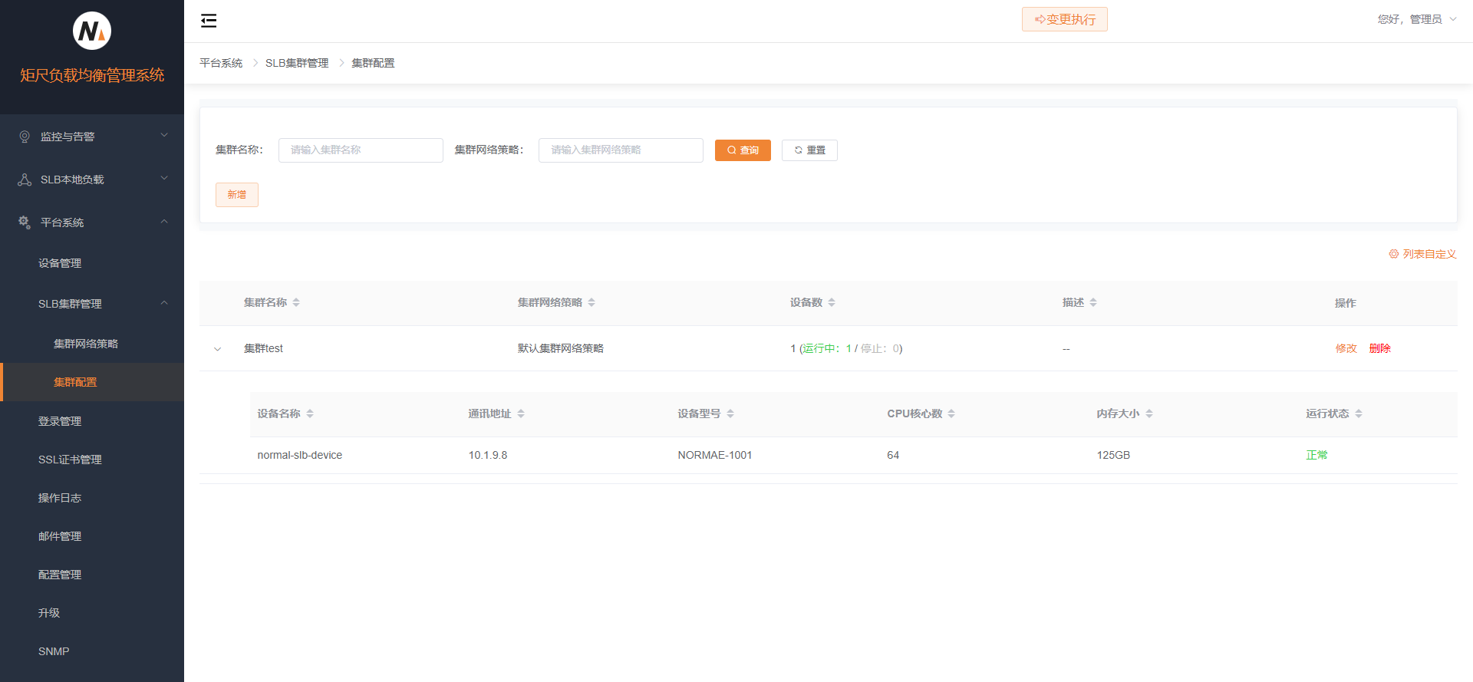Image resolution: width=1473 pixels, height=682 pixels.
Task: Collapse the 集群test row expander
Action: click(x=218, y=349)
